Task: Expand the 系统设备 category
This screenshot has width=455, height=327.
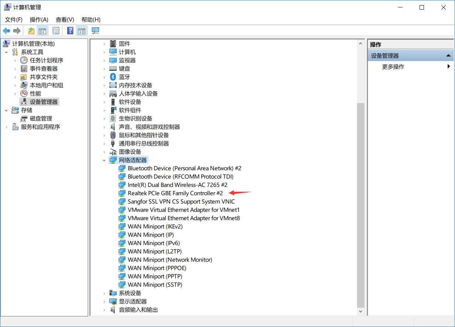Action: click(105, 293)
